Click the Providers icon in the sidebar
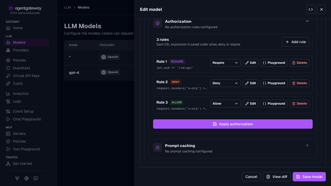This screenshot has width=331, height=186. pyautogui.click(x=8, y=50)
